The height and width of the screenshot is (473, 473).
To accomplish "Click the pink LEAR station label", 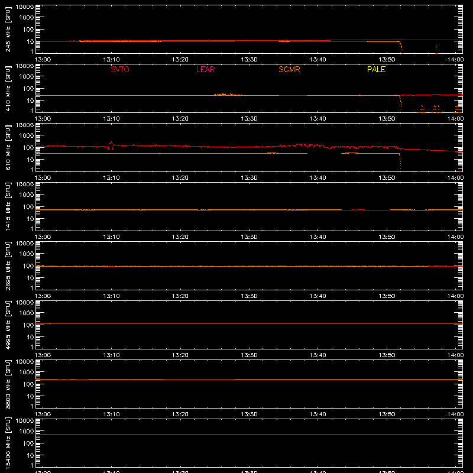I will [x=205, y=69].
